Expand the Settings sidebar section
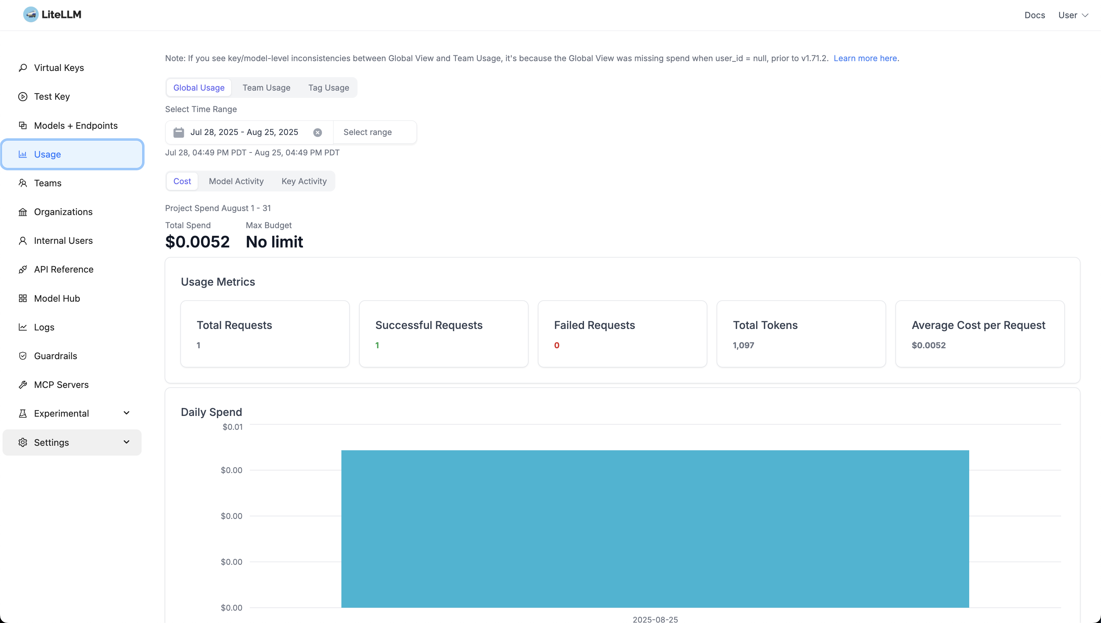Screen dimensions: 1101x623 tap(126, 442)
